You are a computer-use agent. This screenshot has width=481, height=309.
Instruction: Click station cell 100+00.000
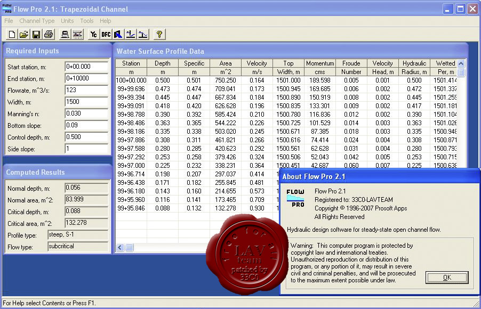pyautogui.click(x=131, y=80)
